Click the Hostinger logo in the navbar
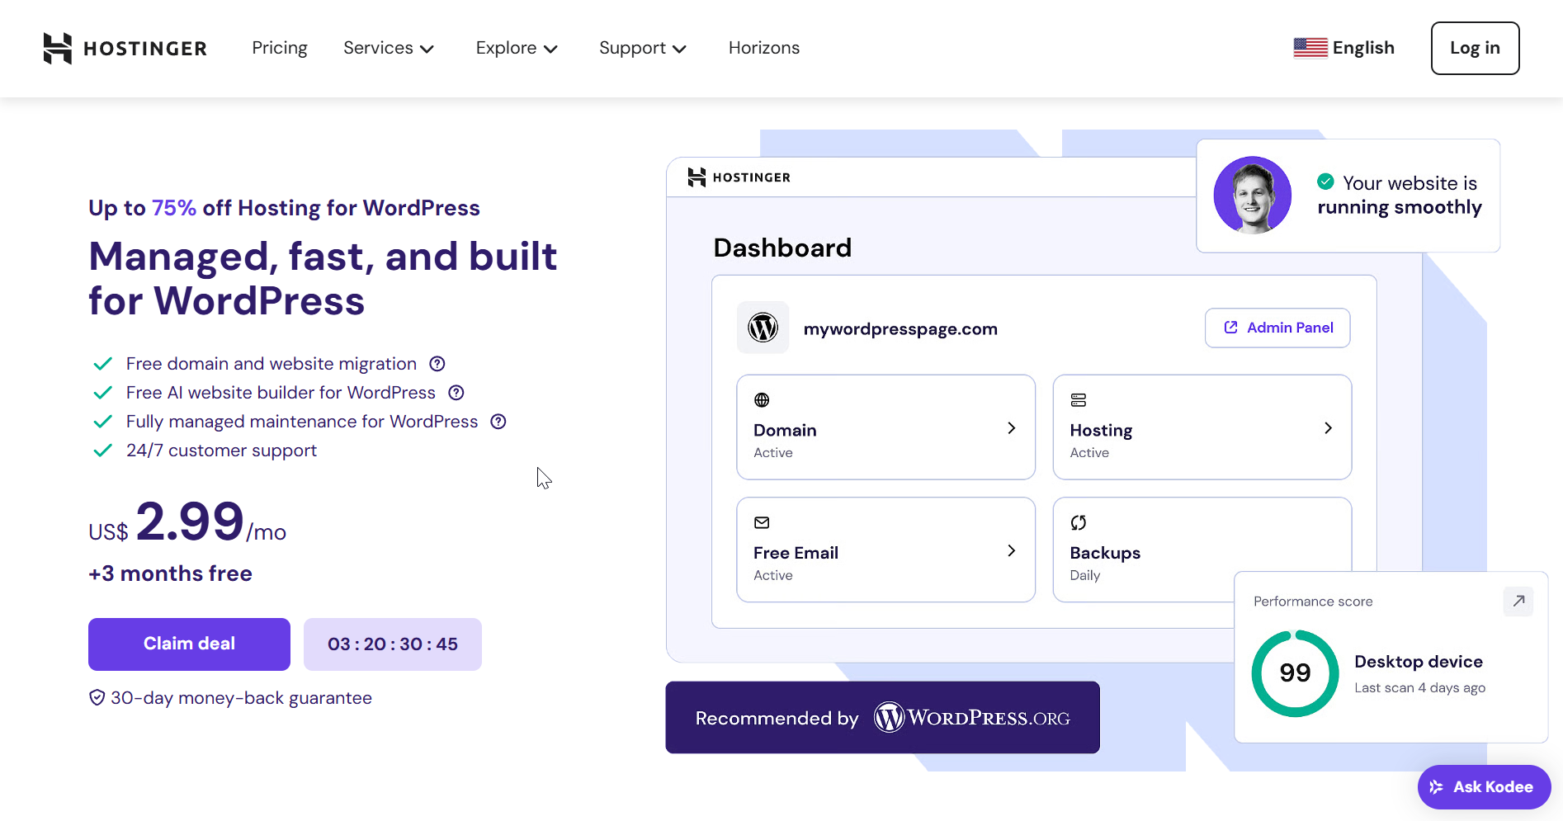This screenshot has height=821, width=1563. 125,48
